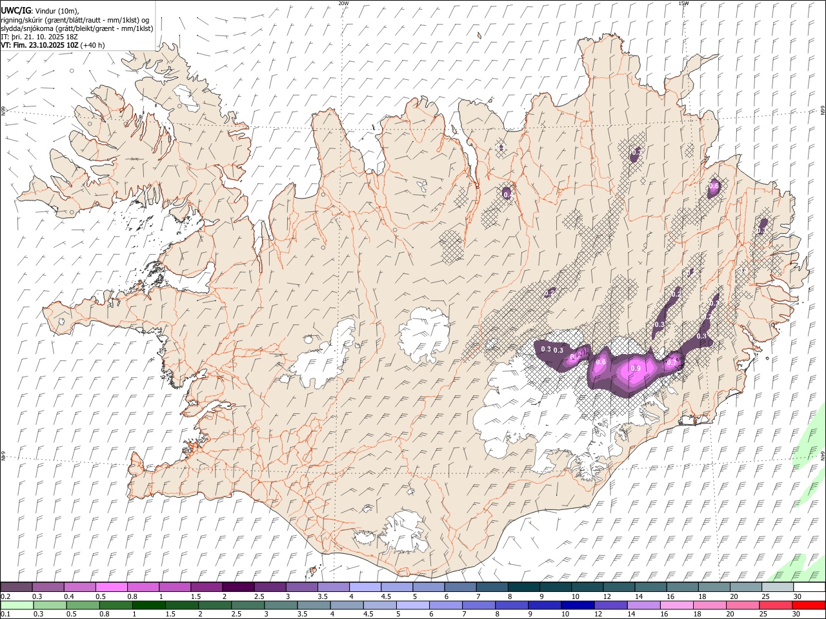Select the upper-row lavender swatch between 4 and 4.5
This screenshot has height=619, width=826.
tap(365, 587)
